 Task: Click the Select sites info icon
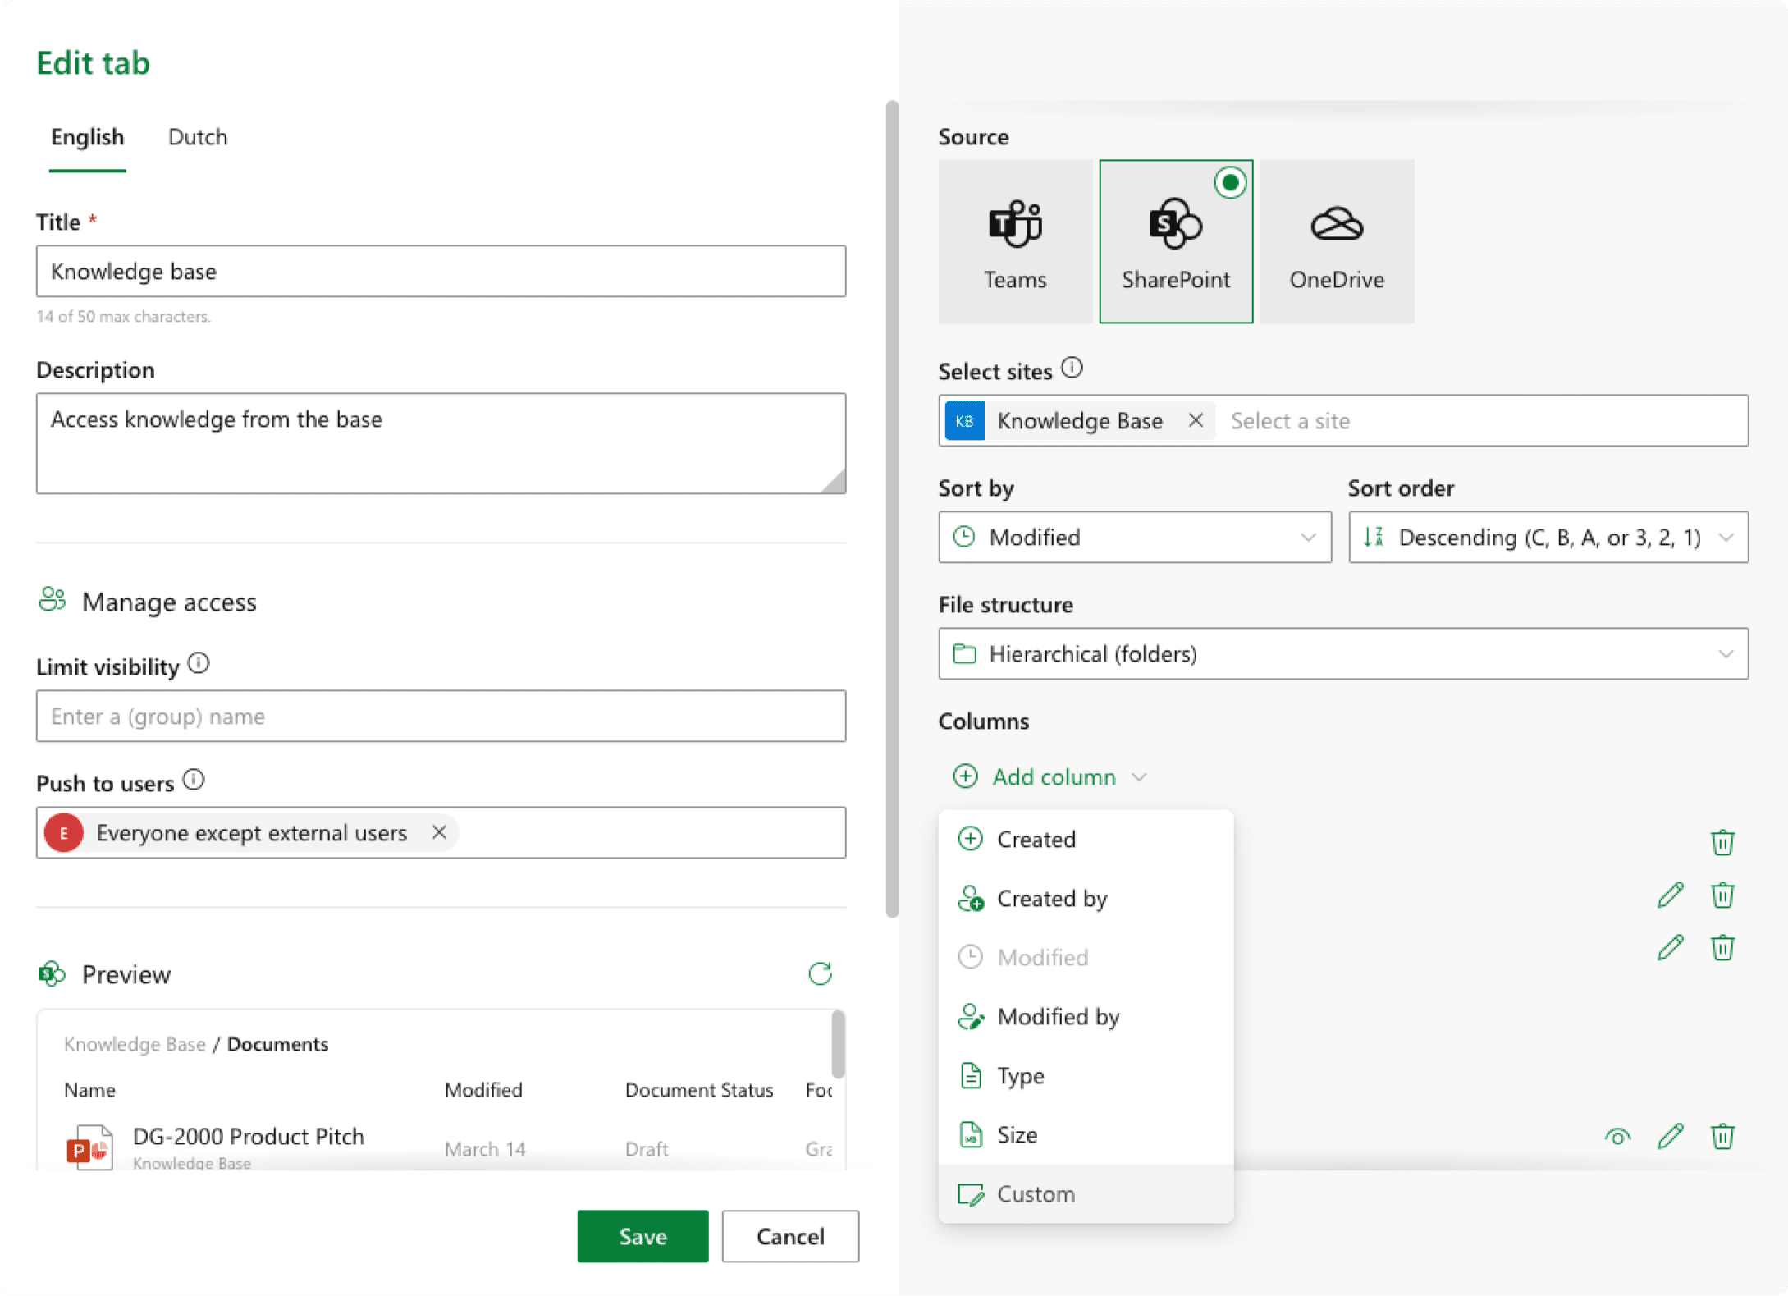pos(1072,369)
